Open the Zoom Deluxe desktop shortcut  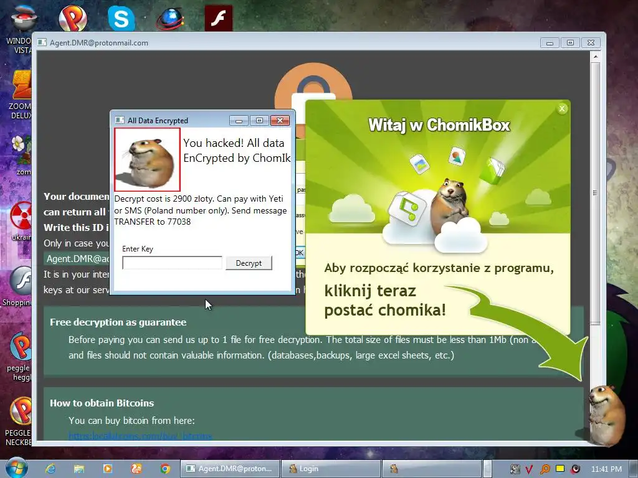[x=19, y=95]
